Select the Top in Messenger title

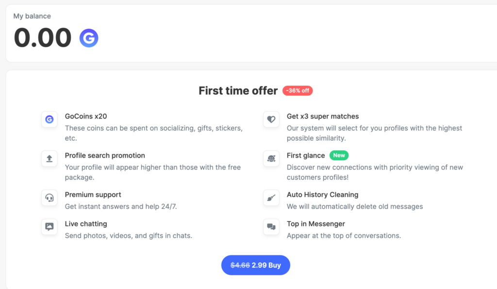pyautogui.click(x=315, y=224)
